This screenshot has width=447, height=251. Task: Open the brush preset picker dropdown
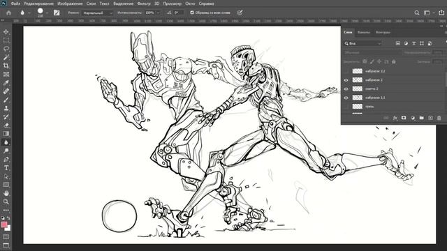[47, 13]
